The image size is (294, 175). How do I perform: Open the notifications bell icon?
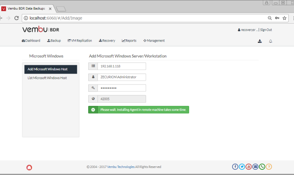coord(270,41)
